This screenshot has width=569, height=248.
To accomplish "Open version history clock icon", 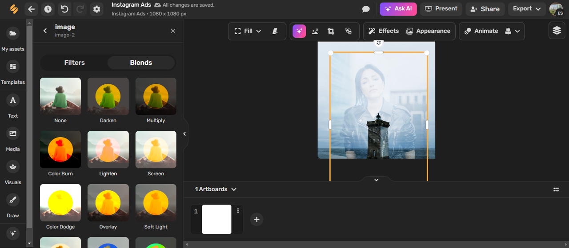I will coord(48,9).
